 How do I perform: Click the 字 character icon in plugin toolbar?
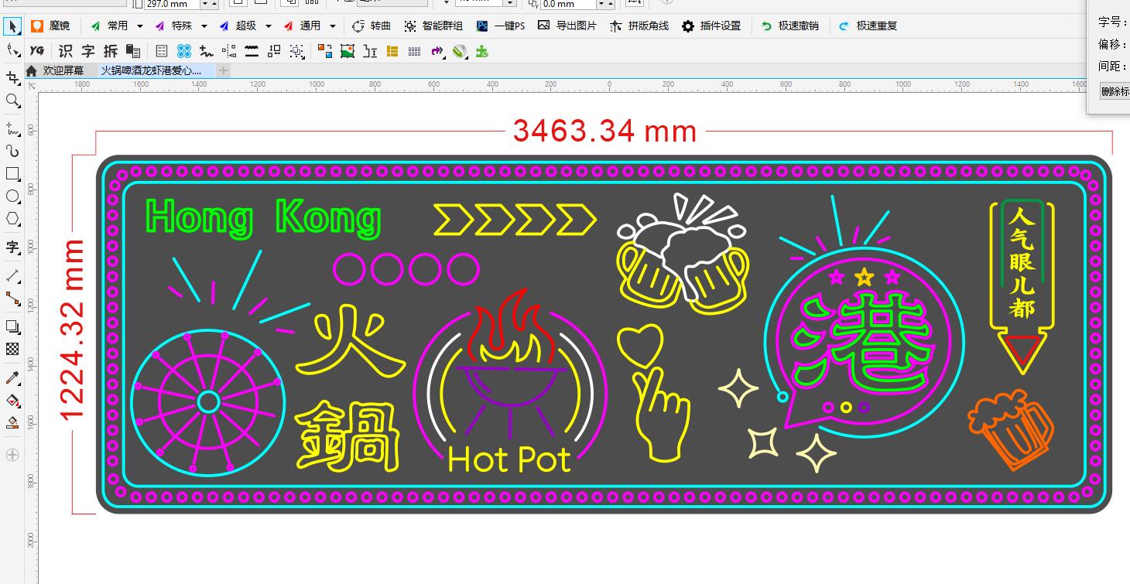point(88,51)
